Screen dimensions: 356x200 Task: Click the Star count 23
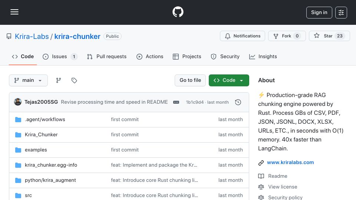340,36
